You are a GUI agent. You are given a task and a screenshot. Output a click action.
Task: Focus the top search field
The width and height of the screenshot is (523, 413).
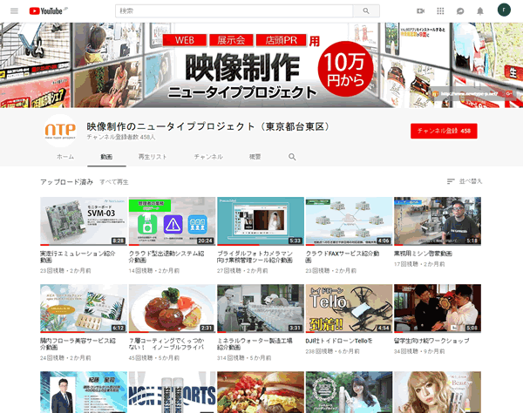(234, 11)
